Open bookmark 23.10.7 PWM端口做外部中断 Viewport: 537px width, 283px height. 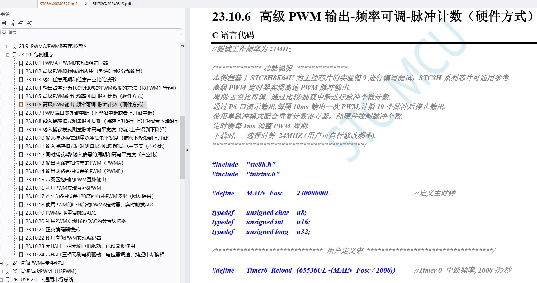[90, 113]
